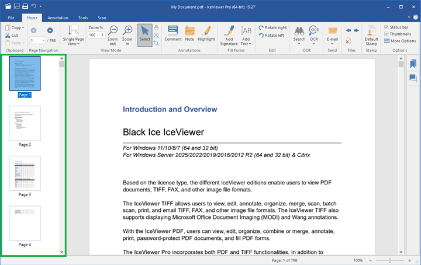Click the status bar zoom slider handle
The image size is (421, 265).
[390, 260]
